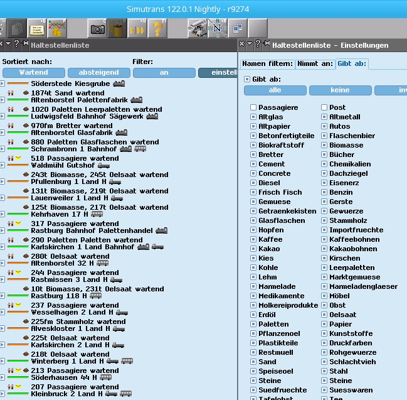Expand the Rastburg 118 H station entry
This screenshot has width=407, height=400.
tap(3, 296)
